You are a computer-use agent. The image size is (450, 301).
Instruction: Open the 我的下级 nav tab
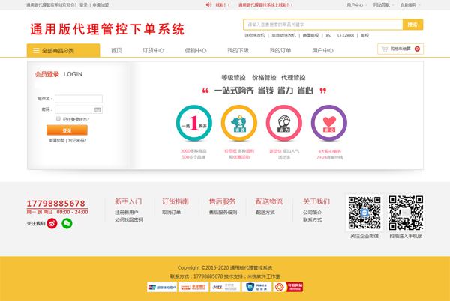tap(238, 50)
